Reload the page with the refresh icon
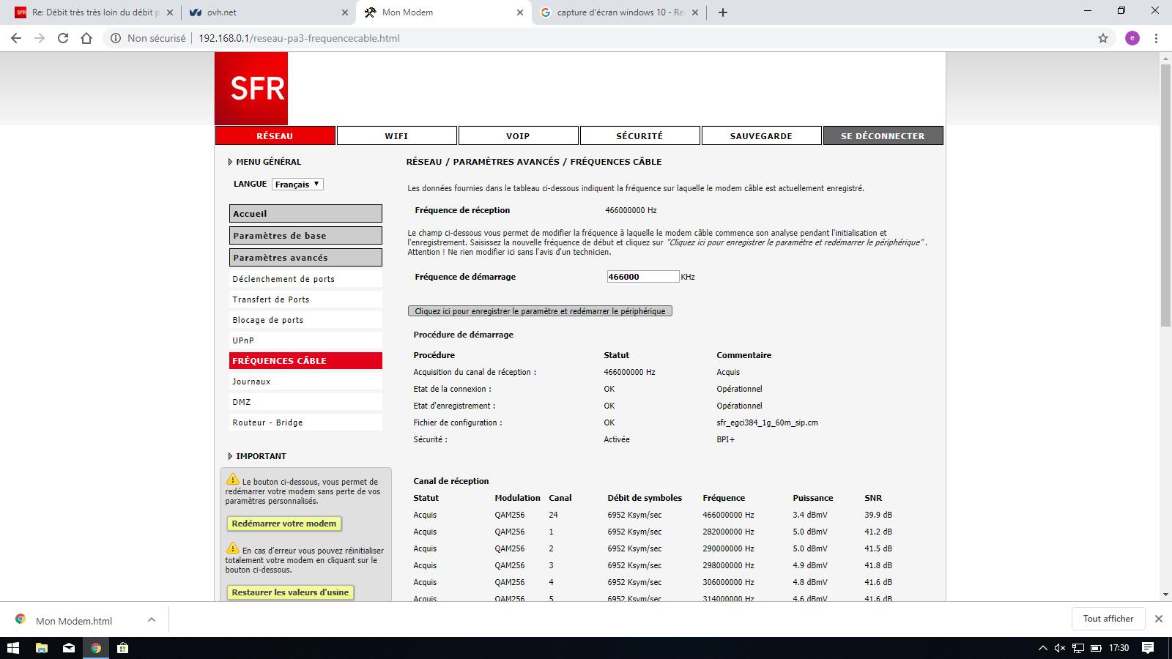1172x659 pixels. [63, 38]
